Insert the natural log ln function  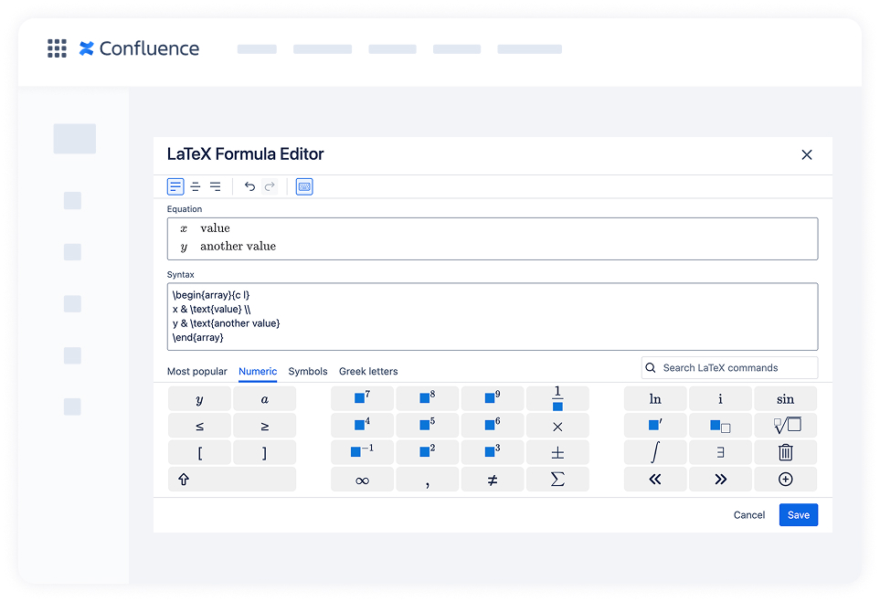(655, 399)
